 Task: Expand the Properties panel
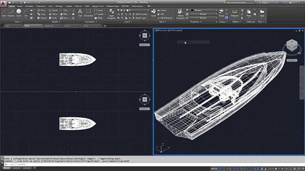pyautogui.click(x=196, y=22)
